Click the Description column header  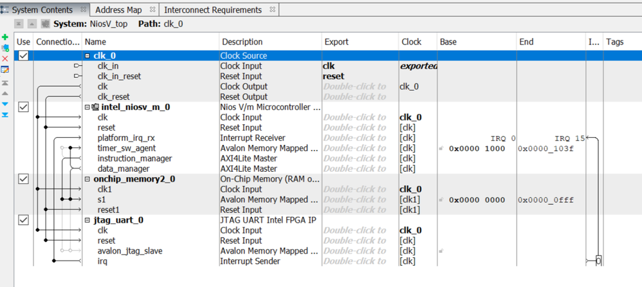click(242, 42)
